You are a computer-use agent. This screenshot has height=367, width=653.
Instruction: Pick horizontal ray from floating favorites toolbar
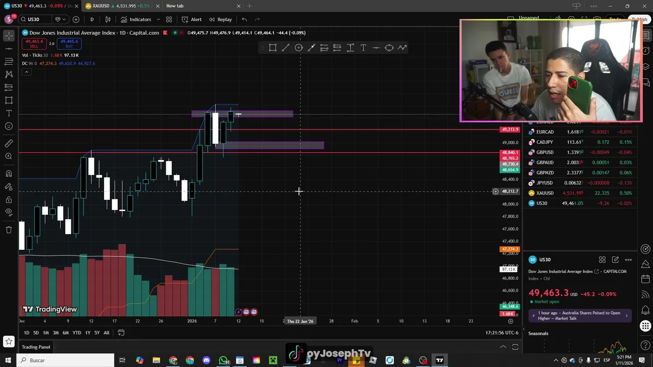tap(376, 48)
